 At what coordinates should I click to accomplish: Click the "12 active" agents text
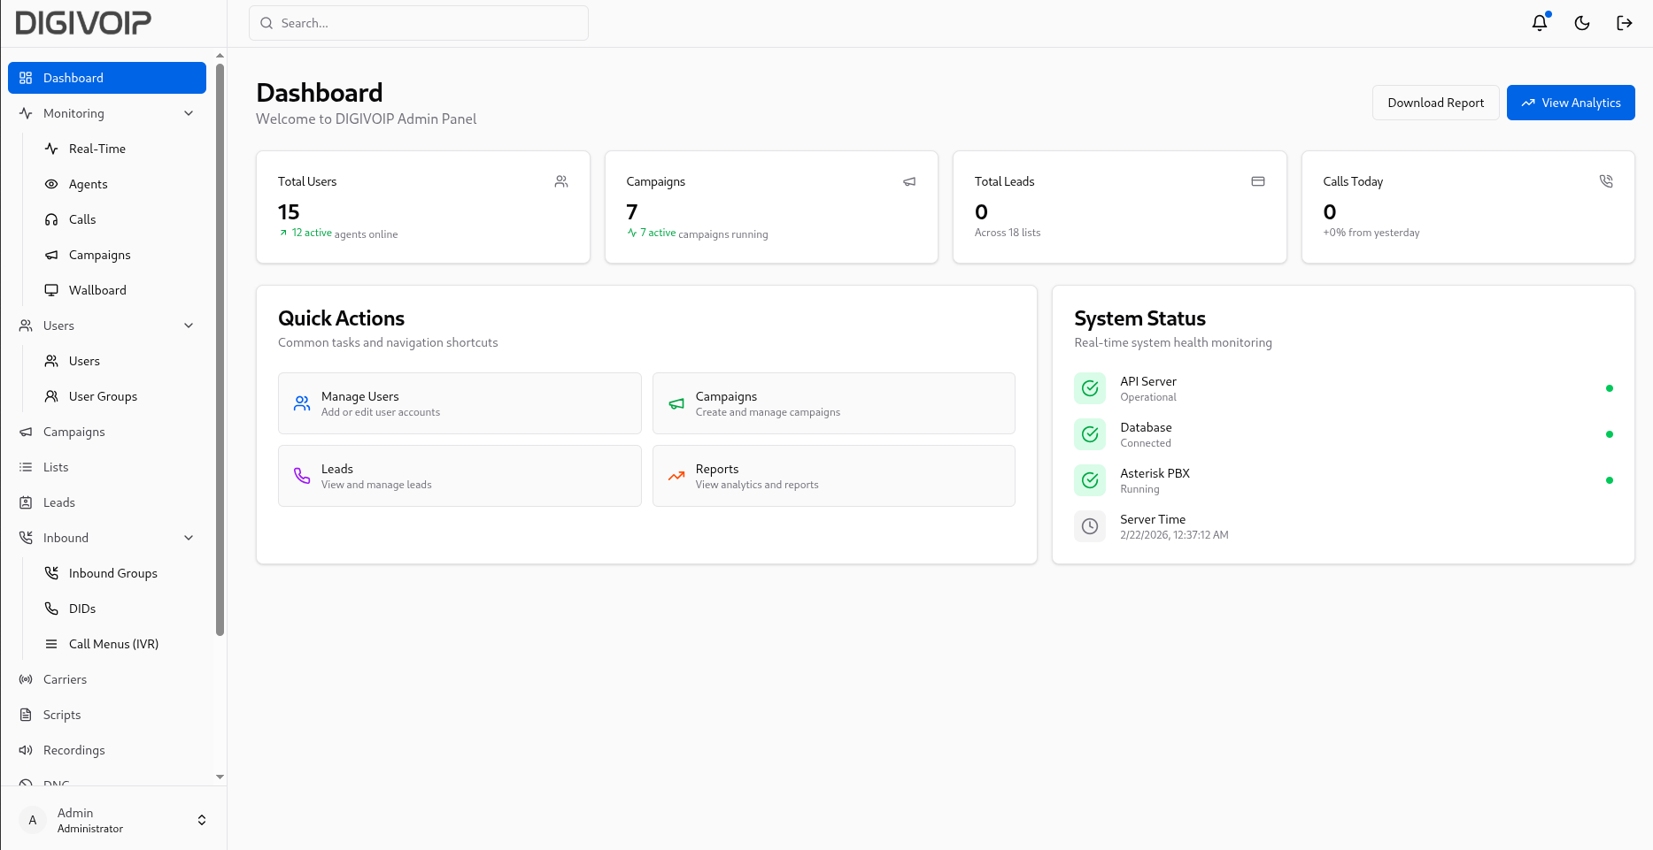pos(312,233)
